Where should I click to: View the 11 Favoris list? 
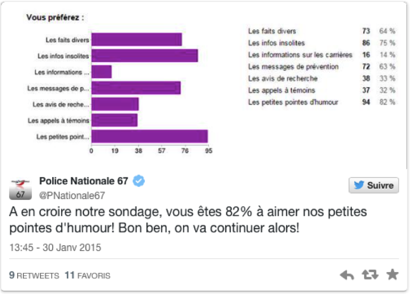87,275
